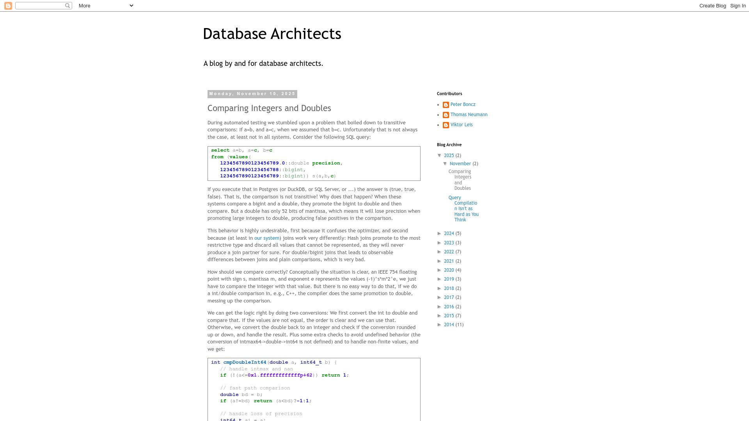This screenshot has height=421, width=749.
Task: Expand the 2020 archive triangle
Action: pyautogui.click(x=440, y=270)
